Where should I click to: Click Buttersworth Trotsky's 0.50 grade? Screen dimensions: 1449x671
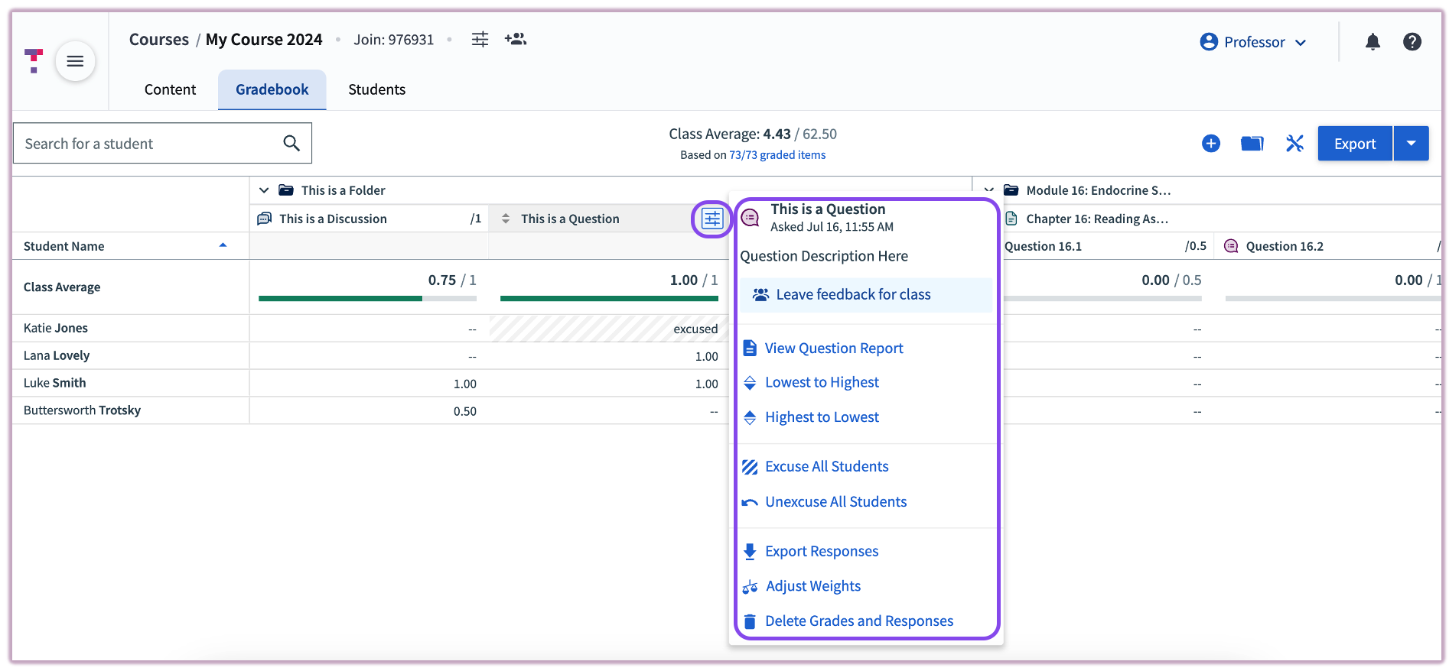click(x=464, y=411)
